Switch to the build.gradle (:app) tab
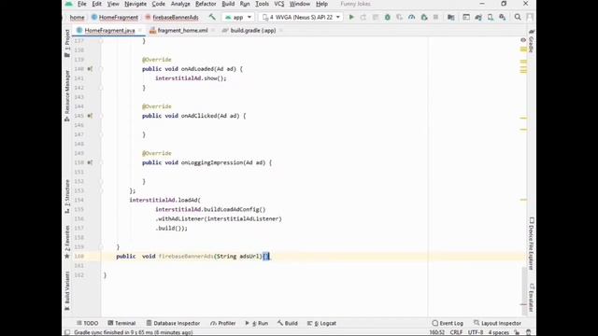The width and height of the screenshot is (598, 336). point(253,31)
